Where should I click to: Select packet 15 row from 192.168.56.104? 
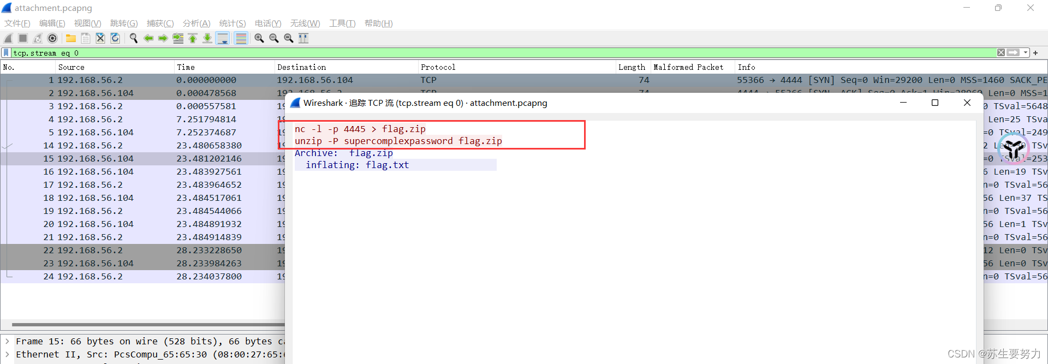point(142,159)
